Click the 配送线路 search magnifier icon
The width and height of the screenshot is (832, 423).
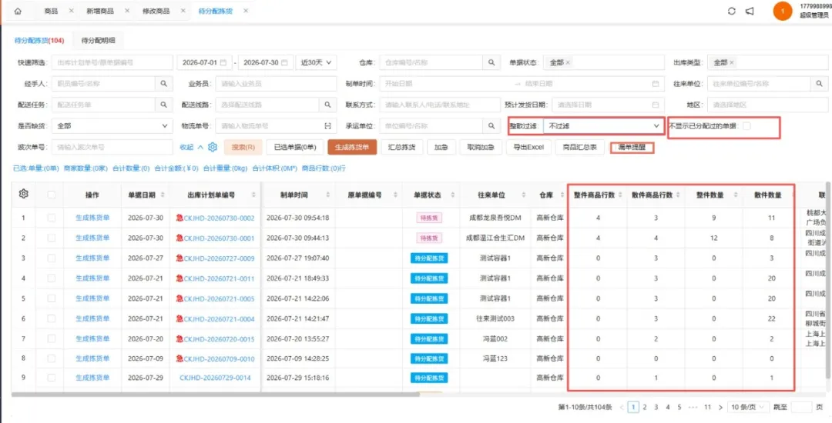pos(327,105)
